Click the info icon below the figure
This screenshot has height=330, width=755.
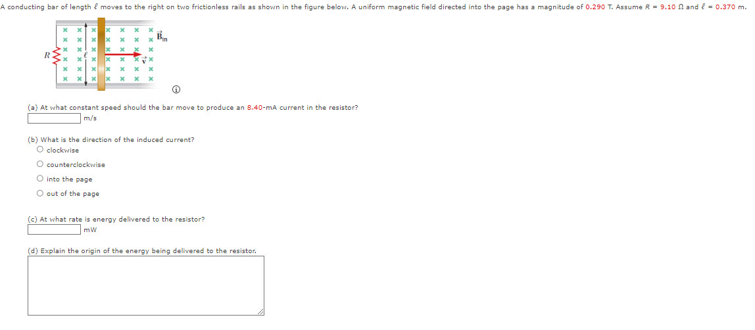point(177,90)
